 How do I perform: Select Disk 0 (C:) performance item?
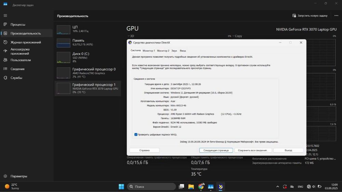pos(88,57)
